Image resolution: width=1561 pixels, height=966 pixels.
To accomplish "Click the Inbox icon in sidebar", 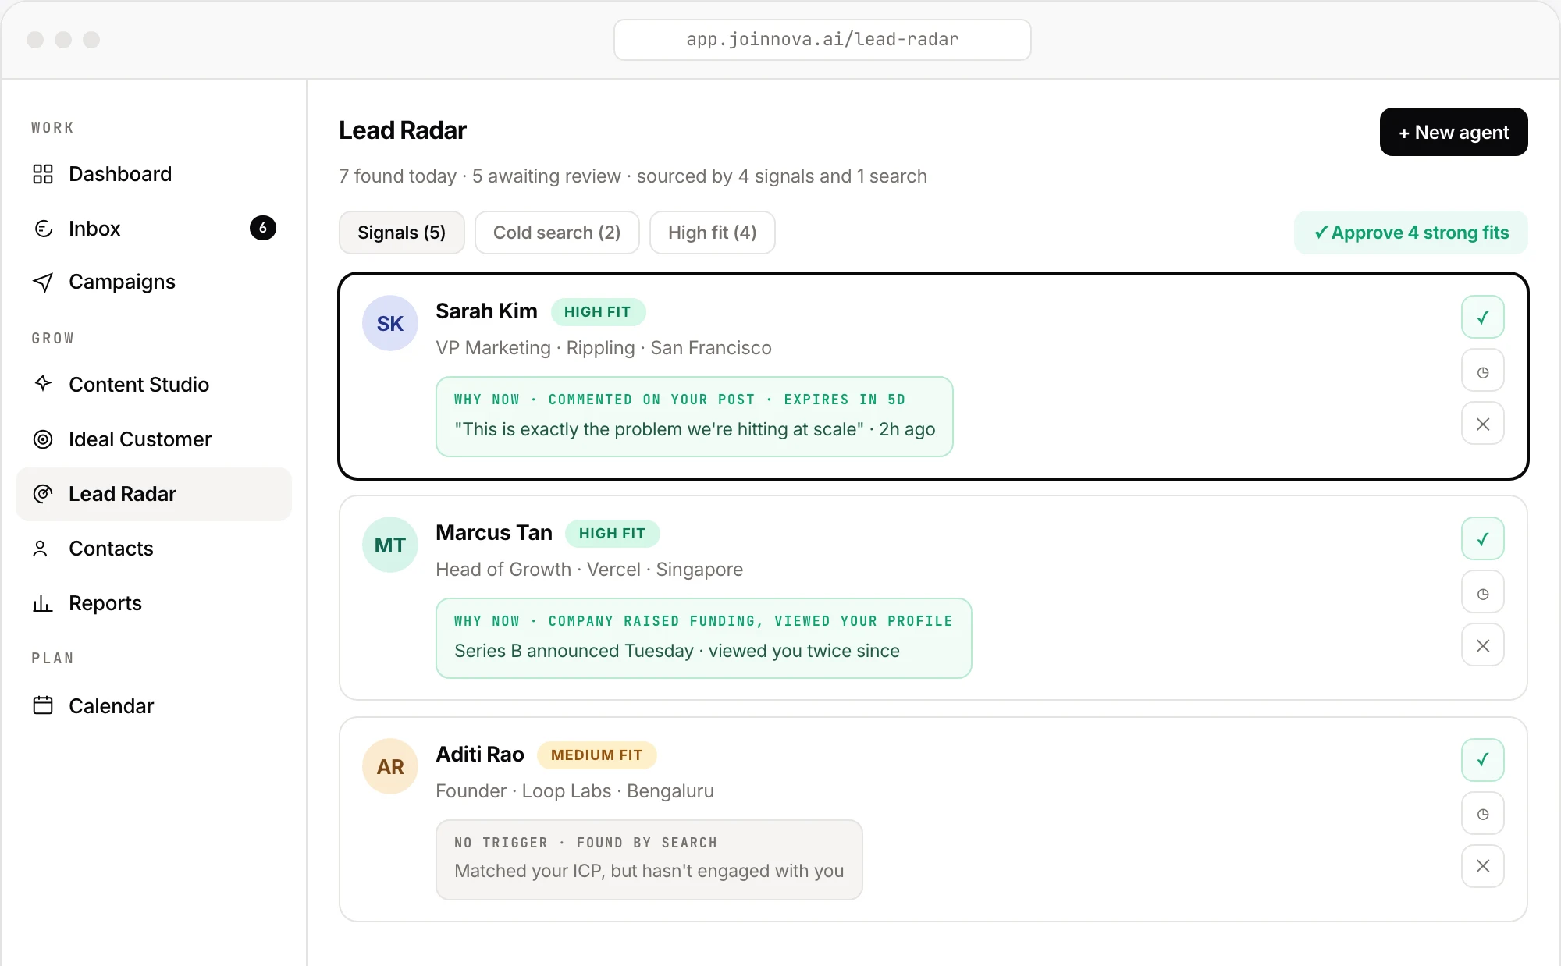I will click(43, 229).
